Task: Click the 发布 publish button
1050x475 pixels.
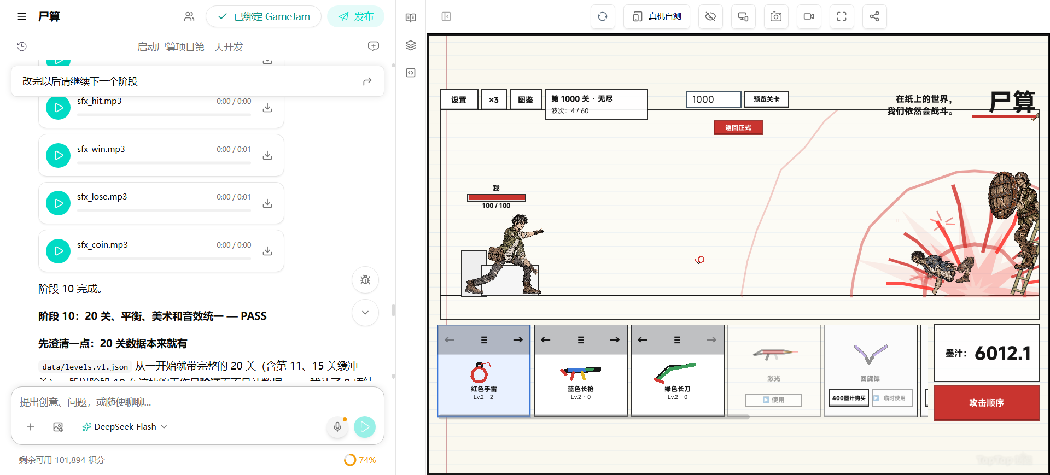Action: click(356, 16)
